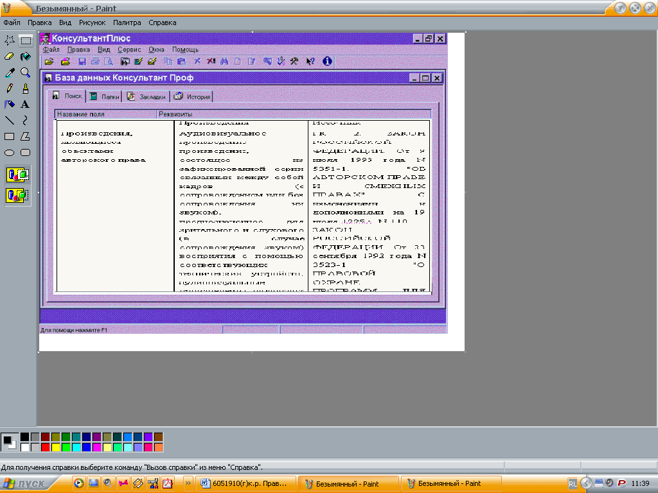This screenshot has width=658, height=493.
Task: Activate the Airbrush spray tool
Action: click(9, 105)
